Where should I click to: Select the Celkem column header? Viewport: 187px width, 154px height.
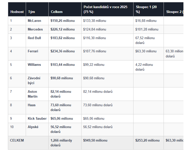tap(57, 12)
